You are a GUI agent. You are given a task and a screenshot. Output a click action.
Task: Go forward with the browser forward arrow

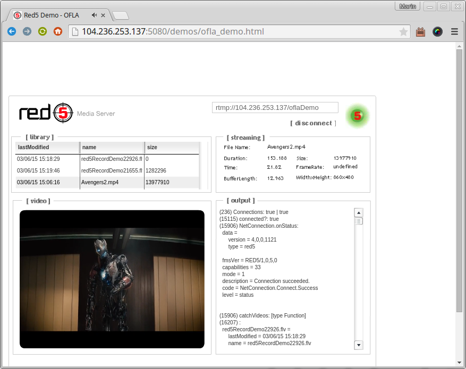(x=27, y=31)
